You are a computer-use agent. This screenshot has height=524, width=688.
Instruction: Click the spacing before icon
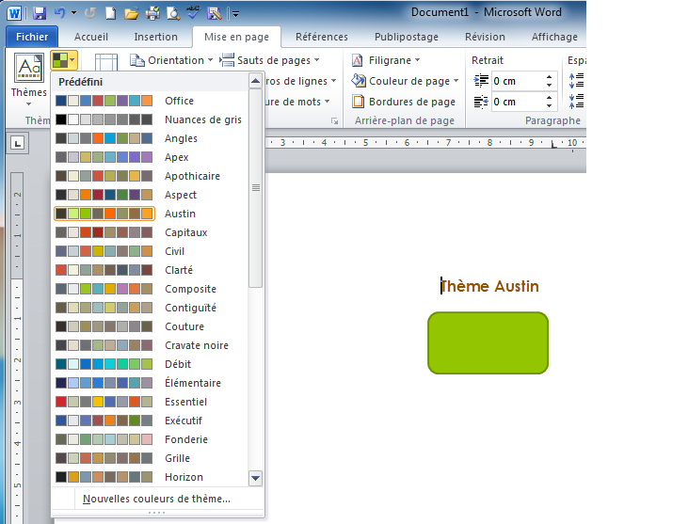576,81
